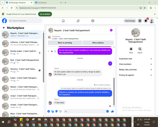Open the Groups icon in top navigation
Viewport: 158px width, 127px height.
tap(93, 21)
